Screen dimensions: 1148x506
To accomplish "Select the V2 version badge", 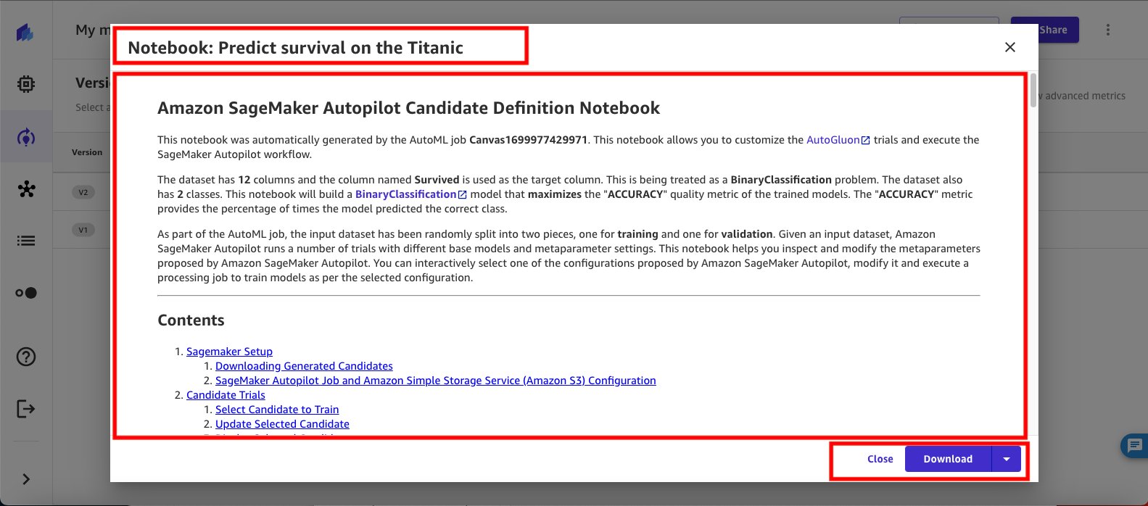I will point(83,193).
